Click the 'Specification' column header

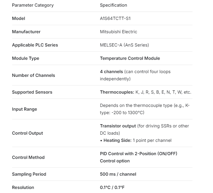coord(113,5)
